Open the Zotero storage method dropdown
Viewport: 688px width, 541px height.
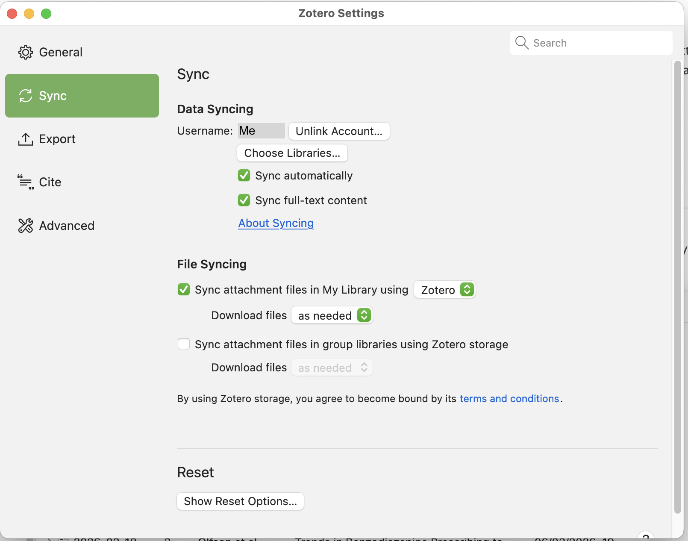point(445,290)
